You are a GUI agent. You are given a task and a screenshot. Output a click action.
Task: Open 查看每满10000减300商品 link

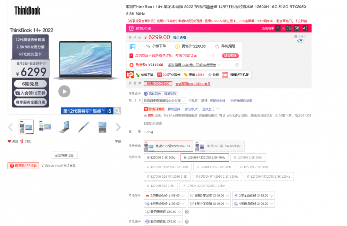coord(193,84)
